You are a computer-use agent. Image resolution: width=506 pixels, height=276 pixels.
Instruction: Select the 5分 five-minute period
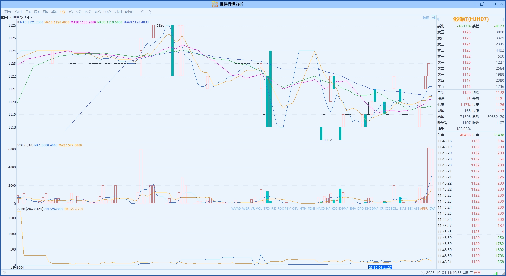coord(79,12)
